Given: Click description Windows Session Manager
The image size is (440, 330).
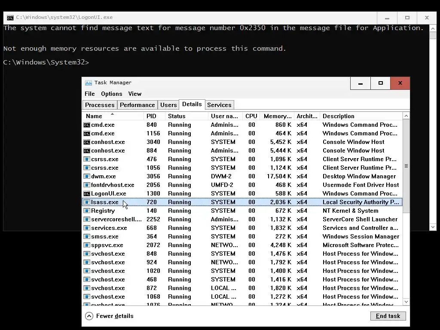Looking at the screenshot, I should [361, 237].
